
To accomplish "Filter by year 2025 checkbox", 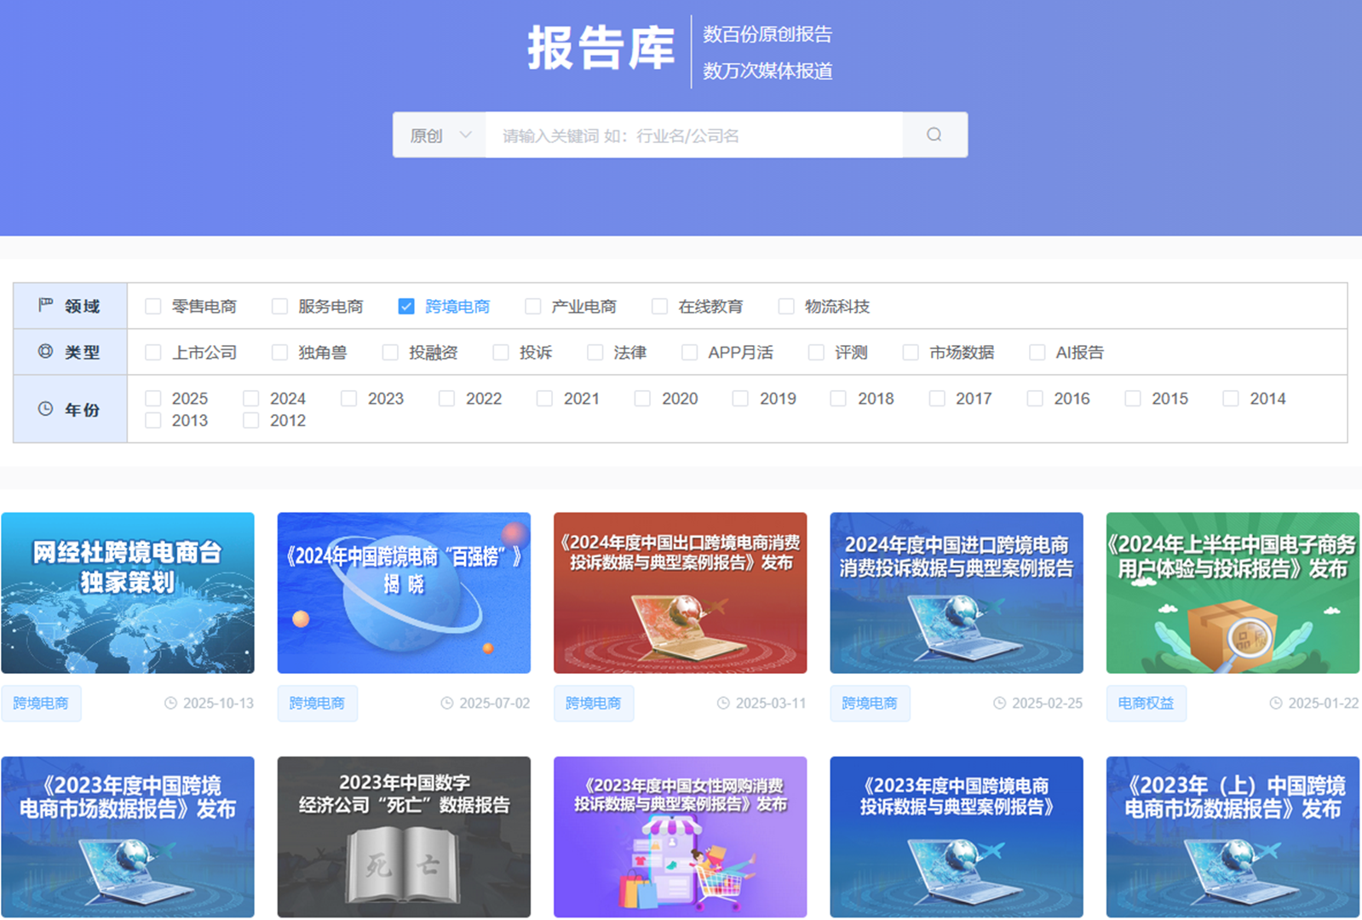I will [153, 398].
